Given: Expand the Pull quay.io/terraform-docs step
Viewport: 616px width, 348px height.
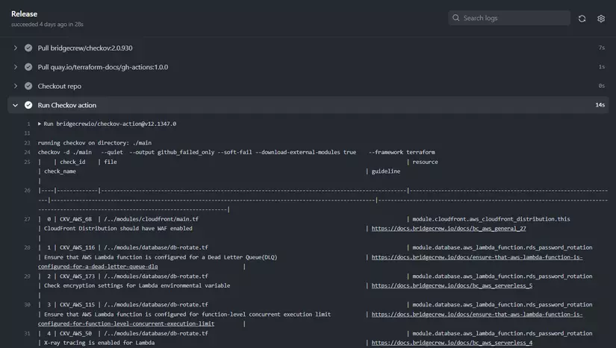Looking at the screenshot, I should (x=15, y=67).
